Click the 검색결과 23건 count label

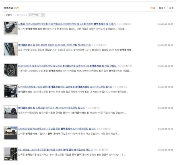click(11, 8)
